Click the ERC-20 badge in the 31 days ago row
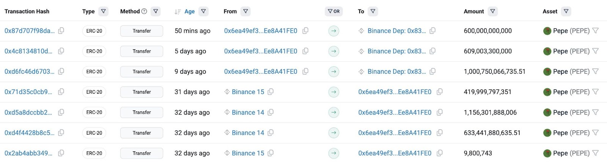607x162 pixels. pyautogui.click(x=94, y=92)
